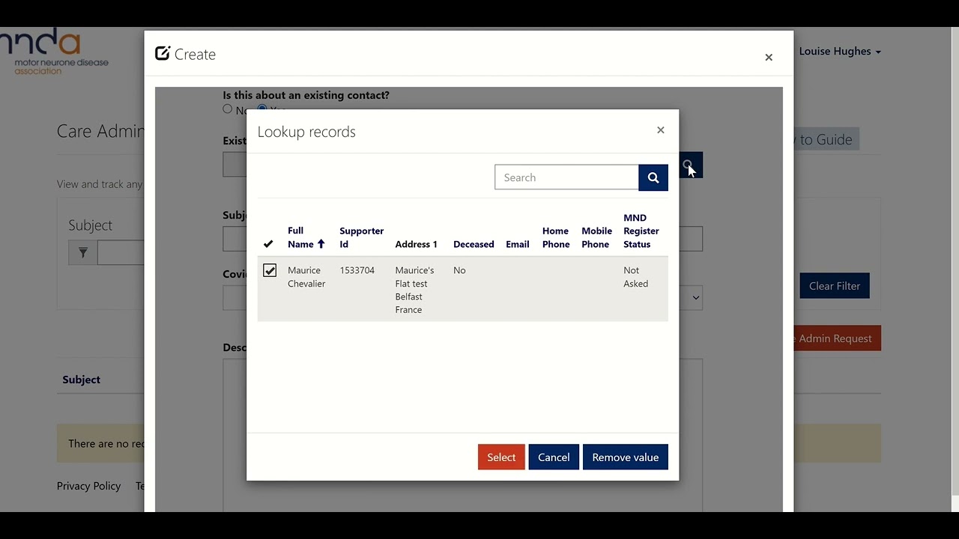The image size is (959, 539).
Task: Open the Privacy Policy link
Action: pyautogui.click(x=88, y=486)
